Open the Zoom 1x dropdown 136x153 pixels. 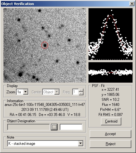click(26, 92)
